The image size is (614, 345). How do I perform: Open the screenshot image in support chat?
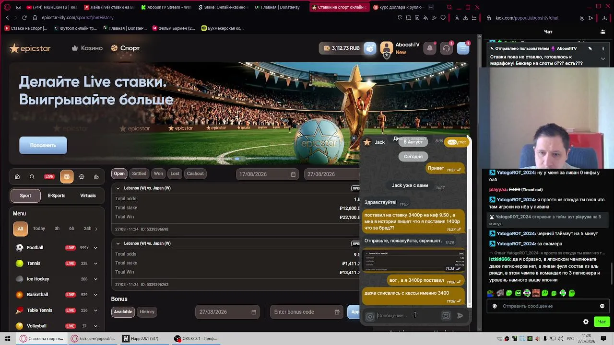coord(414,261)
